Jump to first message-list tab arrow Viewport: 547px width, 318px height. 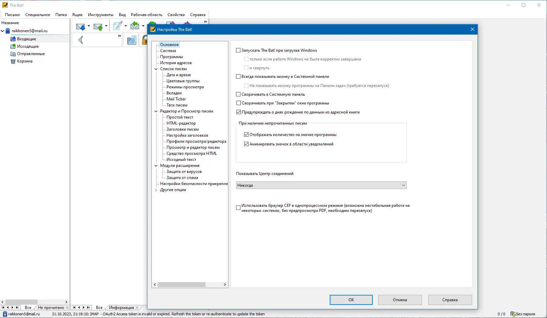tap(74, 308)
